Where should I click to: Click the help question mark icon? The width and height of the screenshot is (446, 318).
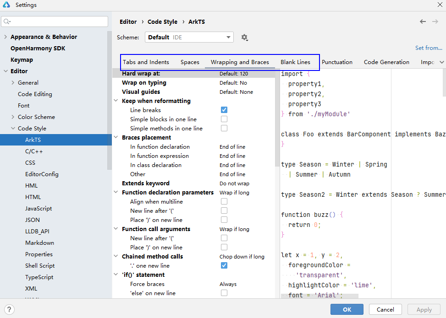(9, 310)
